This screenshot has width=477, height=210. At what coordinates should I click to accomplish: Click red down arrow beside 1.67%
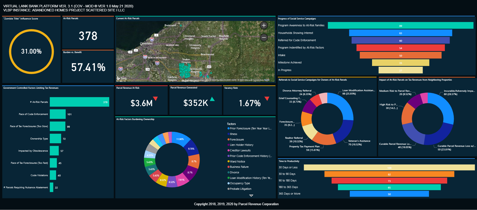pos(267,99)
